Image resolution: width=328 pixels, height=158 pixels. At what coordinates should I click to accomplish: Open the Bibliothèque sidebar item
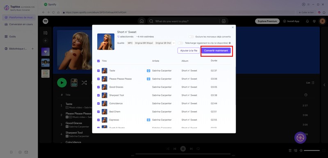16,49
